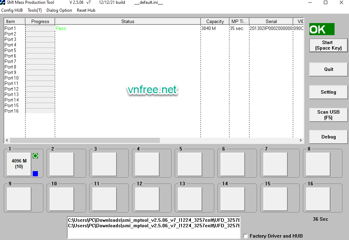Screen dimensions: 349x240
Task: Open the Config HUB menu
Action: click(x=12, y=10)
